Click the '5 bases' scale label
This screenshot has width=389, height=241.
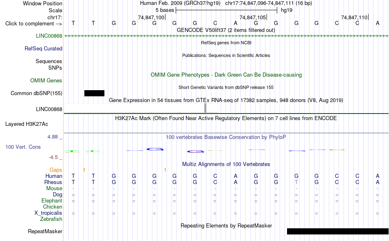tap(165, 10)
